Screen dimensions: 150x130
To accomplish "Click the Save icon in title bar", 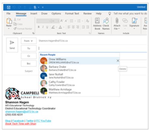I will tap(9, 8).
